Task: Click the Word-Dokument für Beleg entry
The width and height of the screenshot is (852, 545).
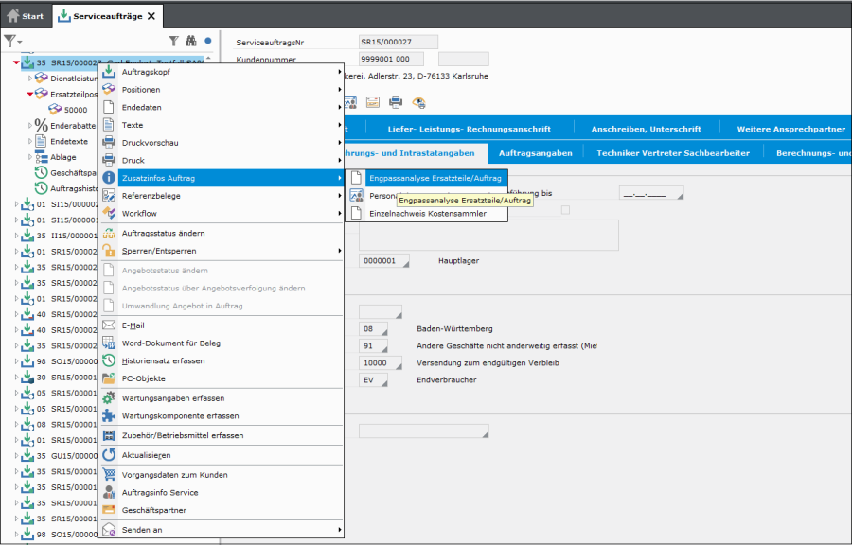Action: pyautogui.click(x=170, y=343)
